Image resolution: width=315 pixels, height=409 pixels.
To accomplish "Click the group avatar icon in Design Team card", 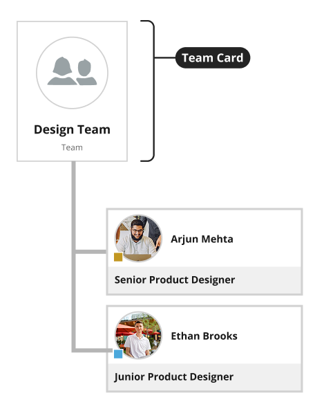I will [72, 73].
